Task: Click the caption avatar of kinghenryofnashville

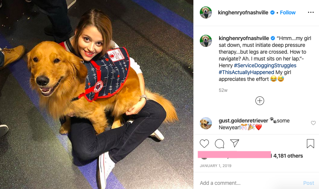Action: [x=206, y=41]
